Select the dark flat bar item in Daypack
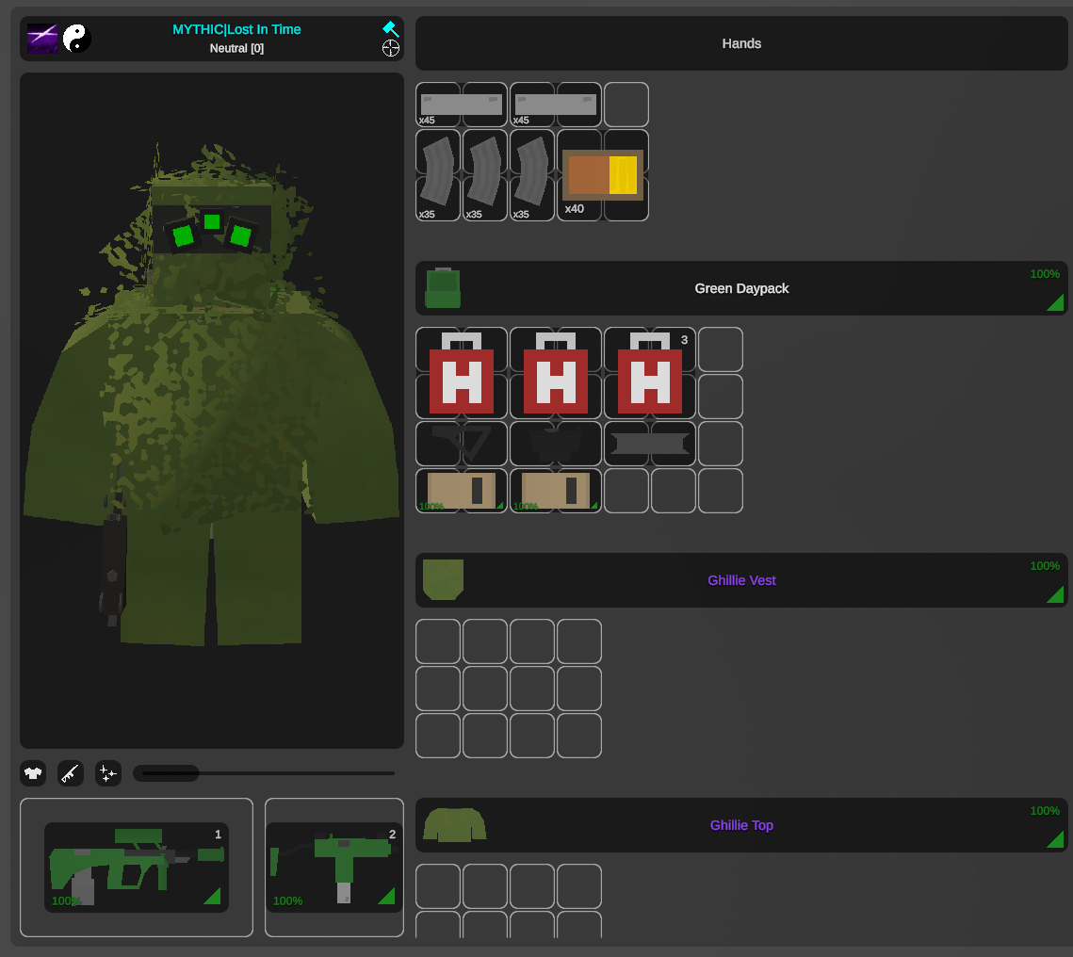The height and width of the screenshot is (957, 1073). click(650, 444)
